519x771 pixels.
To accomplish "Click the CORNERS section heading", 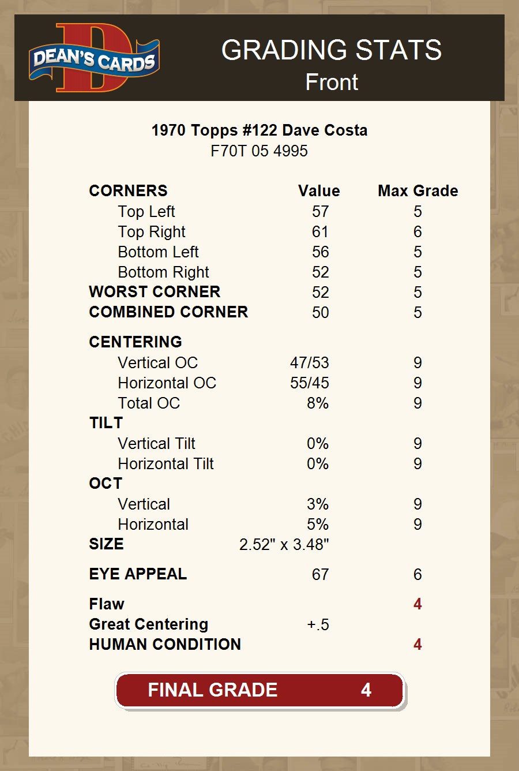I will [128, 191].
